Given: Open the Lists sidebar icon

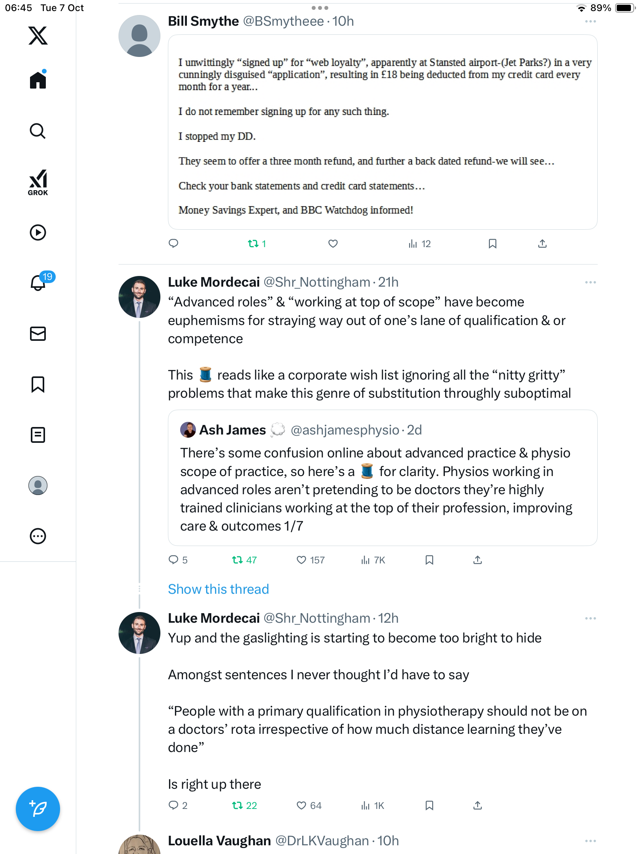Looking at the screenshot, I should (38, 435).
